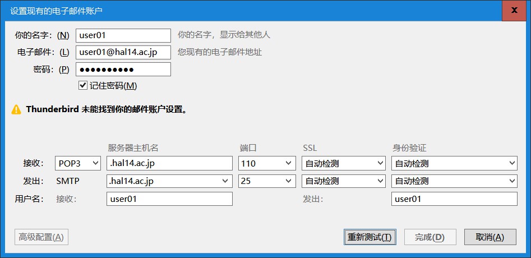Screen dimensions: 531x258
Task: Click the outgoing username field
Action: [x=454, y=199]
